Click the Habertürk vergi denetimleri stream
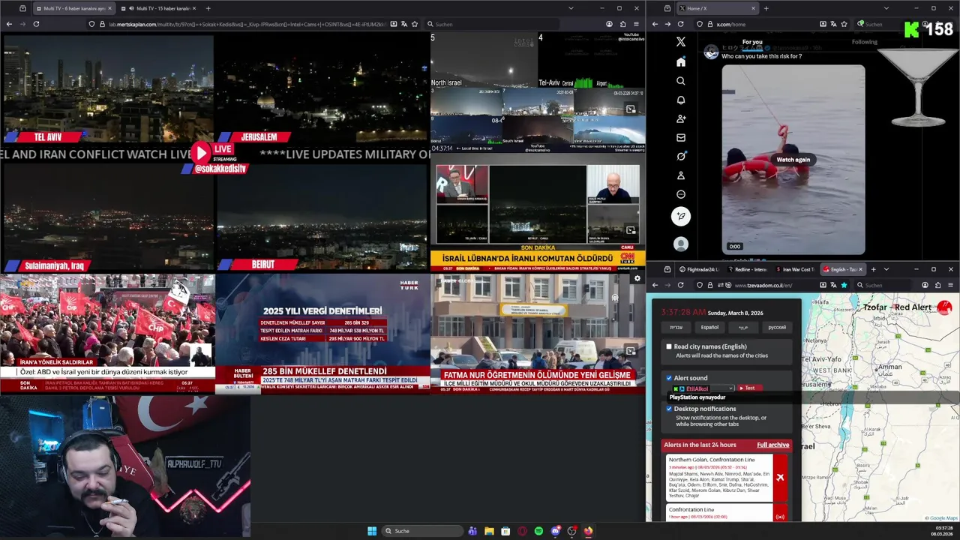The width and height of the screenshot is (960, 540). (322, 333)
